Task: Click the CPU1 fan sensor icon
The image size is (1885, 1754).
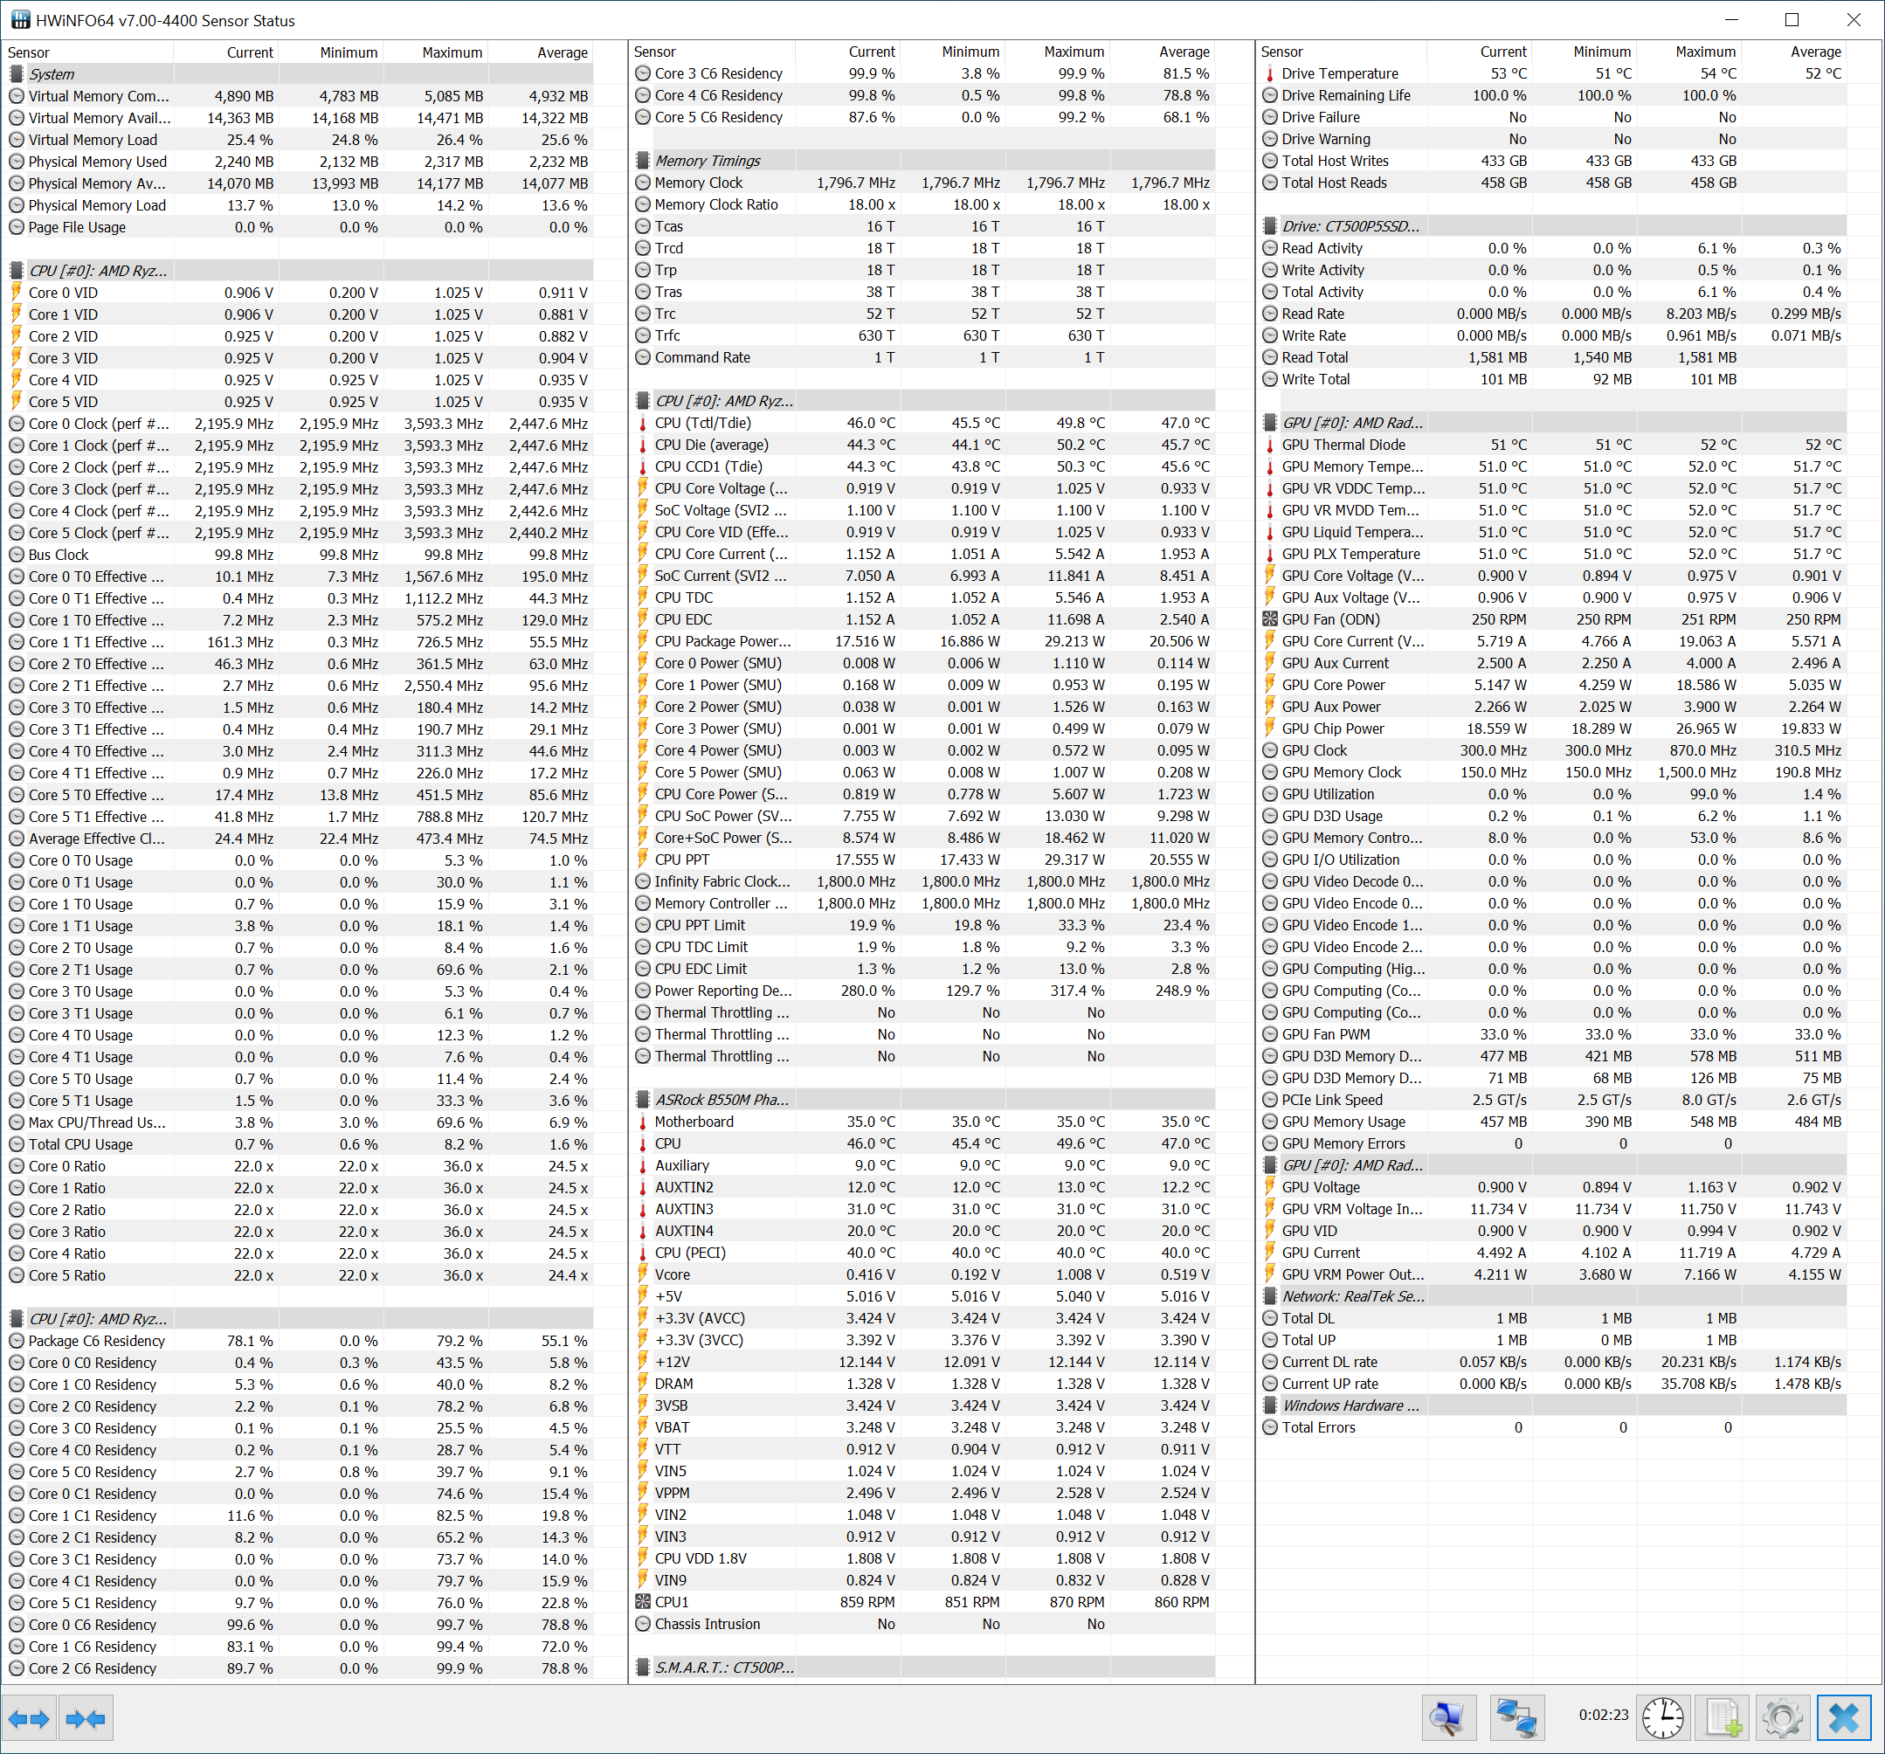Action: pyautogui.click(x=643, y=1602)
